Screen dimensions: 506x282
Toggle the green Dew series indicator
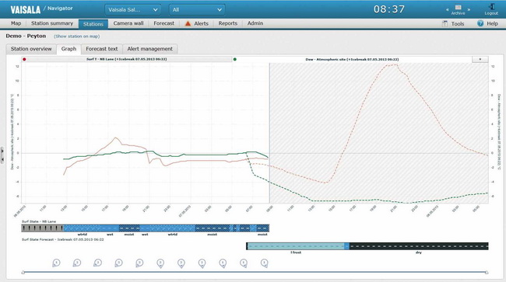pyautogui.click(x=234, y=59)
